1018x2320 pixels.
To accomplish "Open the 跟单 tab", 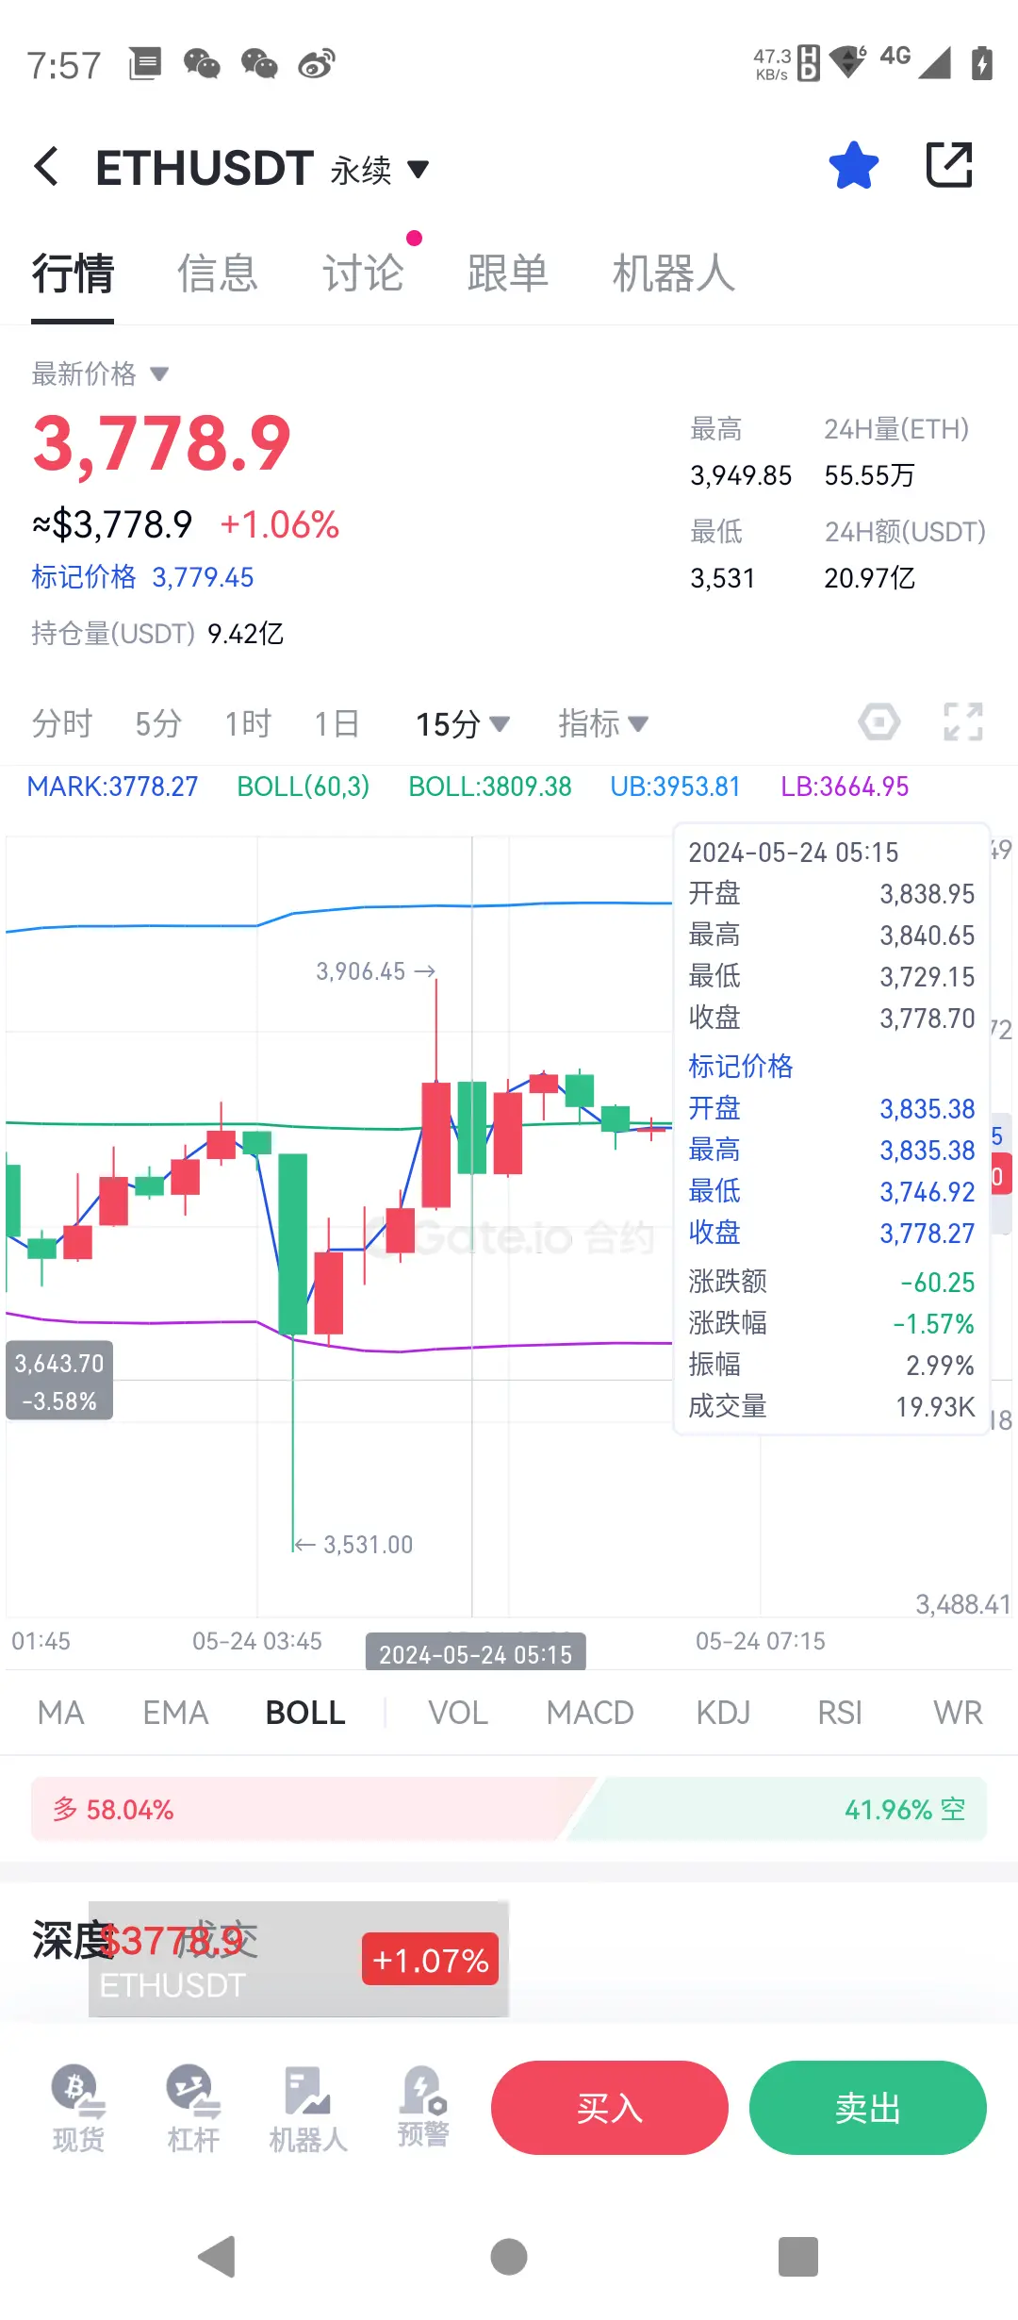I will pyautogui.click(x=508, y=273).
